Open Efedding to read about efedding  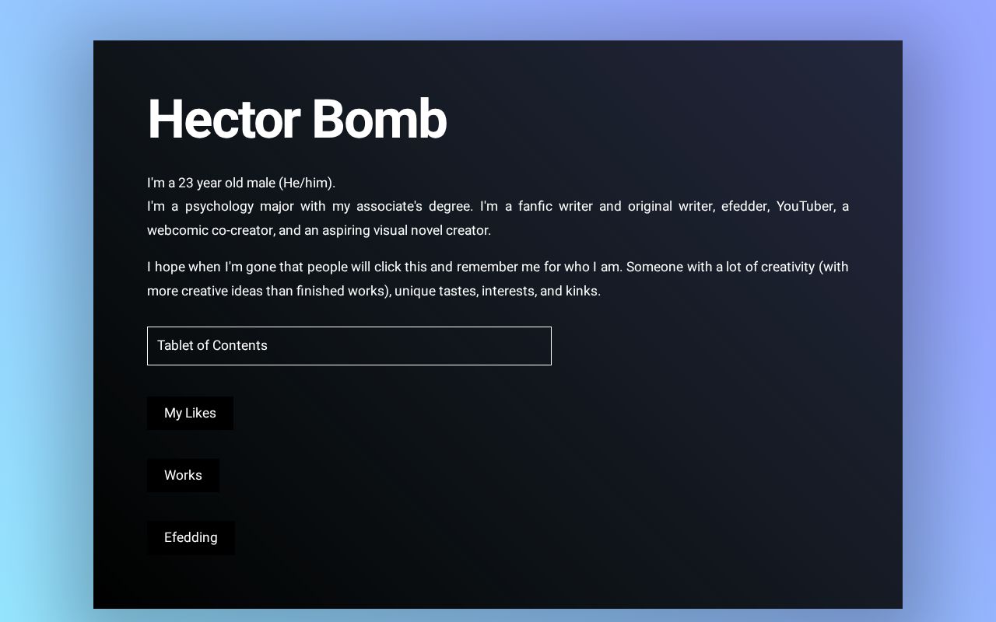[x=191, y=537]
